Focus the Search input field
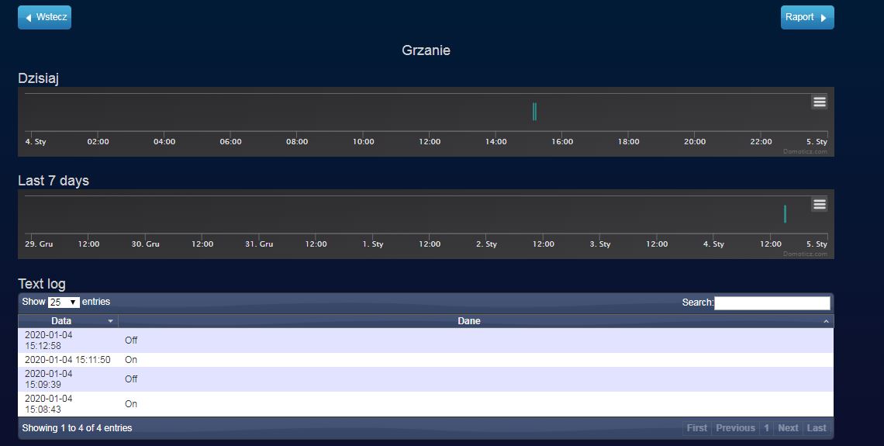Screen dimensions: 884x446 (772, 303)
